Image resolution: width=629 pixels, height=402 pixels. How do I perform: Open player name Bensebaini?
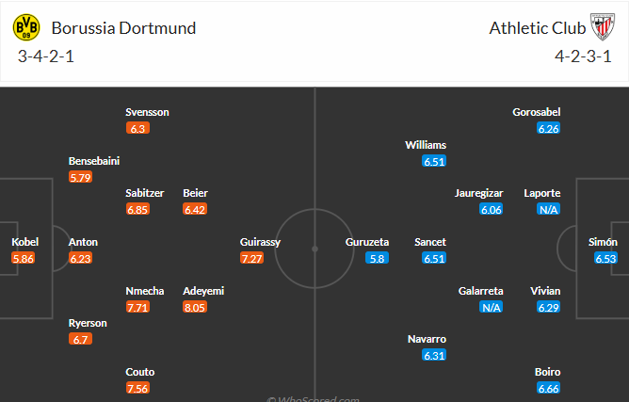[x=94, y=160]
